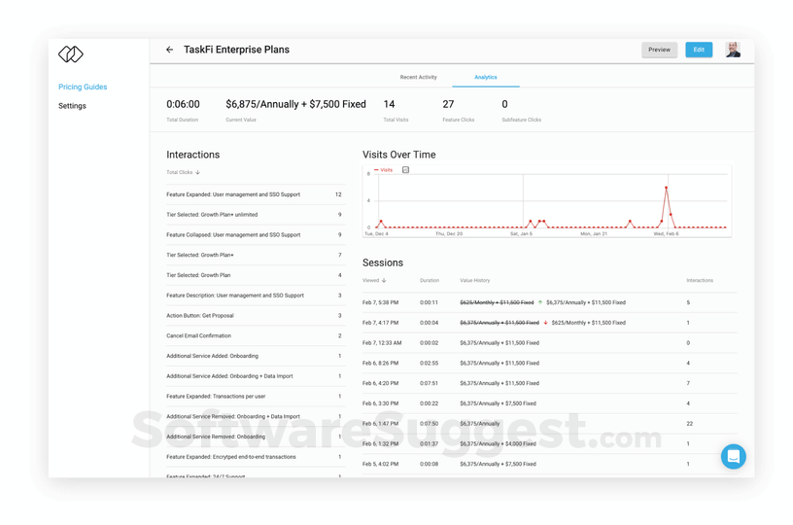
Task: Click the green up arrow in Feb 7, 5:38 PM value history
Action: [540, 302]
